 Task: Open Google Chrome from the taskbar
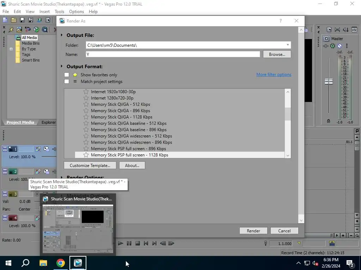click(61, 263)
